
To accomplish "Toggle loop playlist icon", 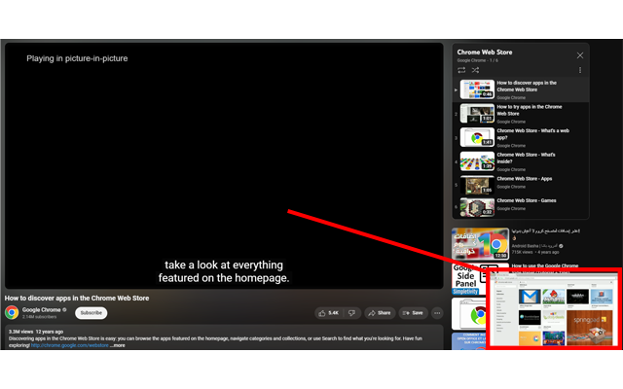I will [461, 70].
